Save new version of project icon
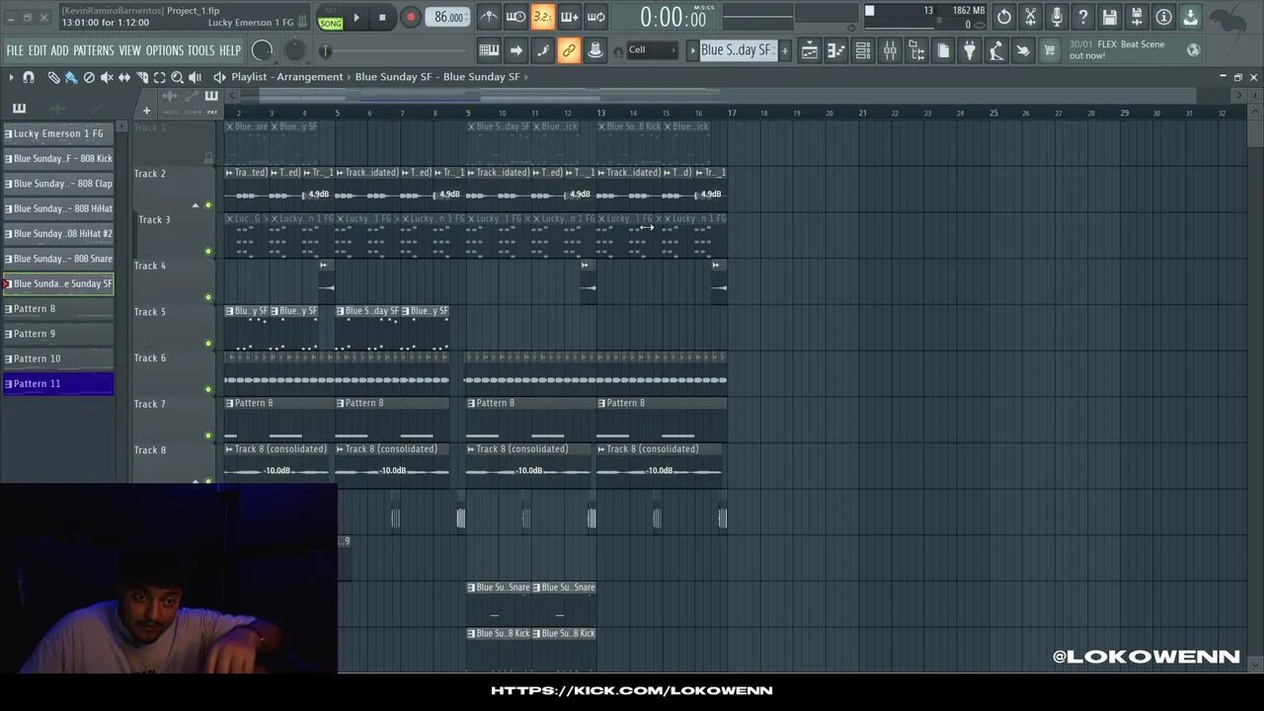Image resolution: width=1264 pixels, height=711 pixels. 1137,17
